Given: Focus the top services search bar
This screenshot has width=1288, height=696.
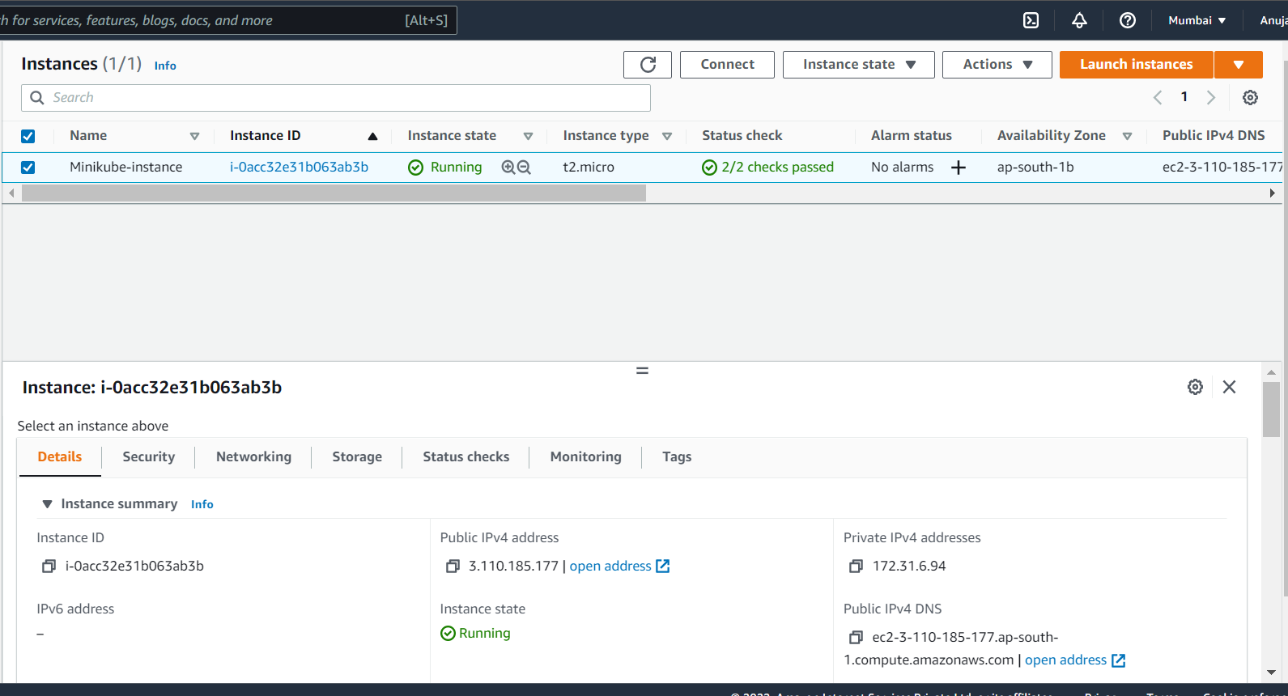Looking at the screenshot, I should (x=227, y=20).
